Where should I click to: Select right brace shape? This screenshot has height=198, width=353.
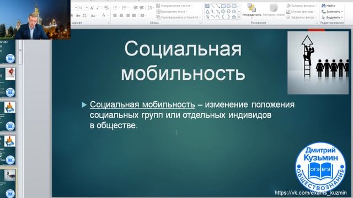tap(229, 16)
